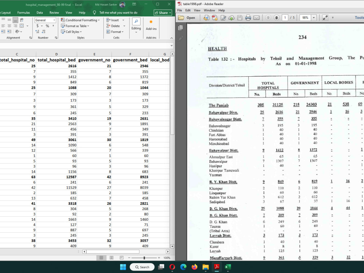Screen dimensions: 364x273
Task: Collapse the Excel ribbon chevron
Action: (x=171, y=38)
